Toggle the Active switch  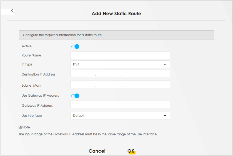click(x=75, y=47)
